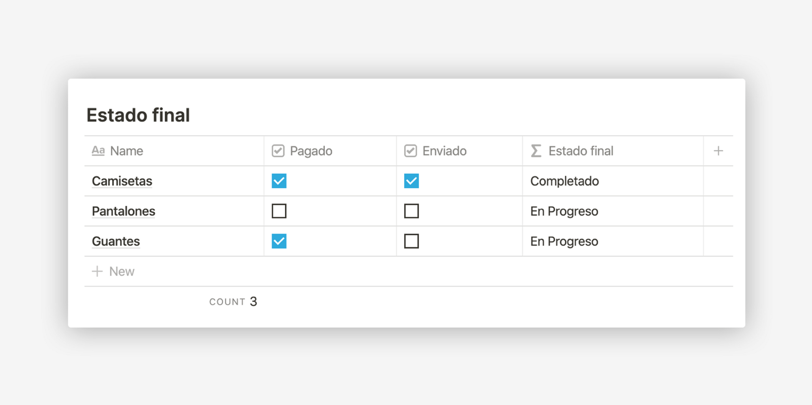The image size is (812, 405).
Task: Click the COUNT 3 calculation value
Action: [233, 301]
